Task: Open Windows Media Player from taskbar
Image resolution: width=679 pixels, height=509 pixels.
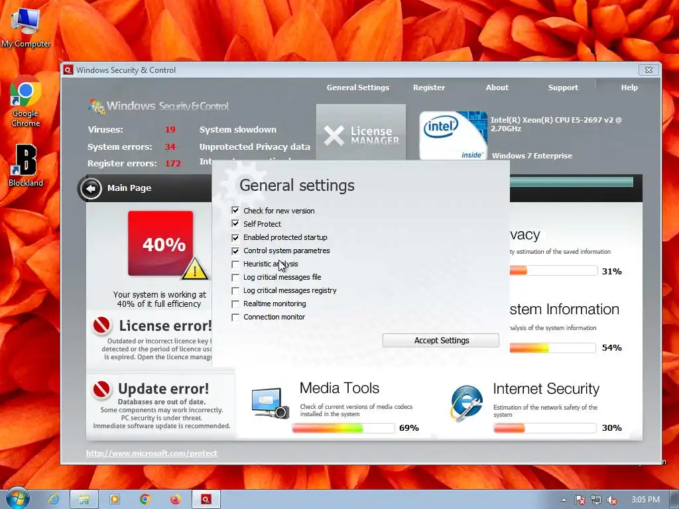Action: (115, 499)
